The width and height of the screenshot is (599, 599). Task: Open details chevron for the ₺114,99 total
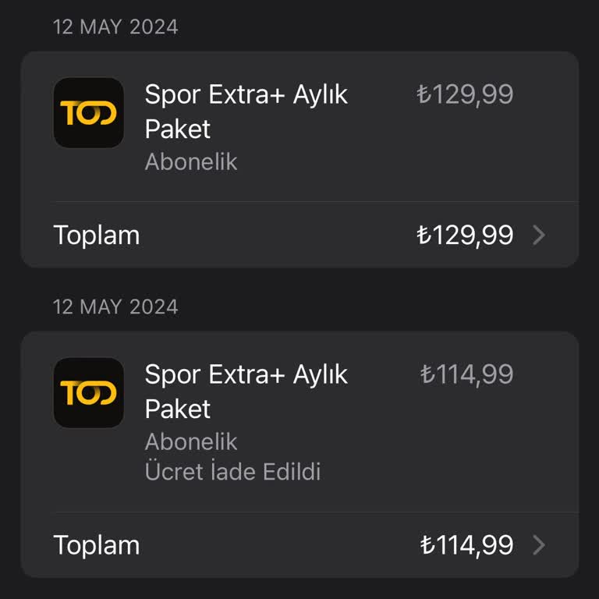[x=538, y=545]
